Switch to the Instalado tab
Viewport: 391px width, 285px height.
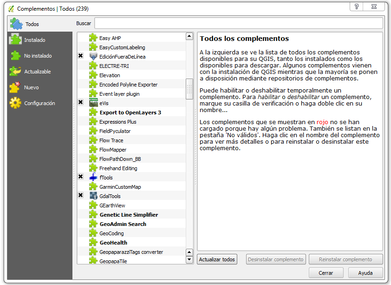tap(40, 40)
